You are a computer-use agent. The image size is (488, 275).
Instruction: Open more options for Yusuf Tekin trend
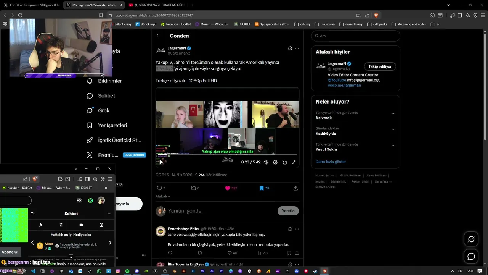[393, 146]
